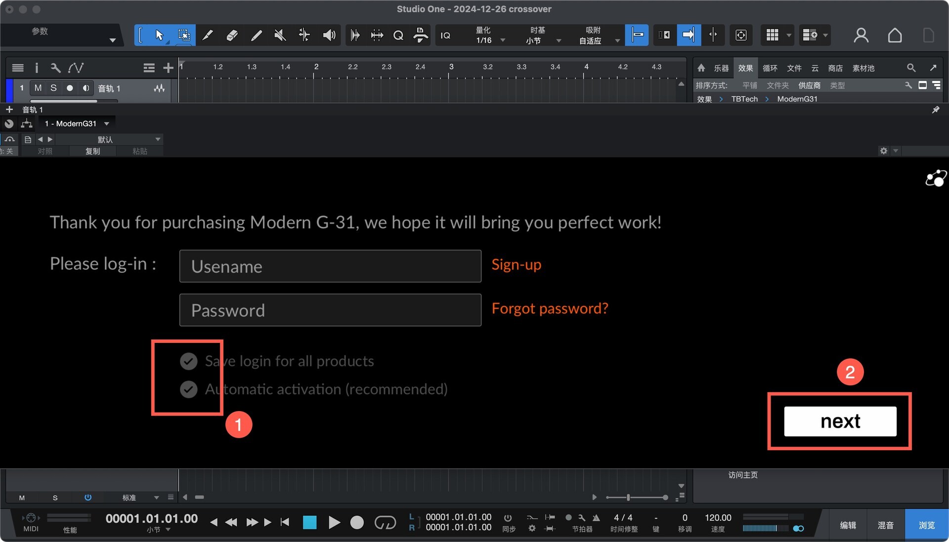Viewport: 949px width, 542px height.
Task: Select the Listen (speaker) tool
Action: (329, 35)
